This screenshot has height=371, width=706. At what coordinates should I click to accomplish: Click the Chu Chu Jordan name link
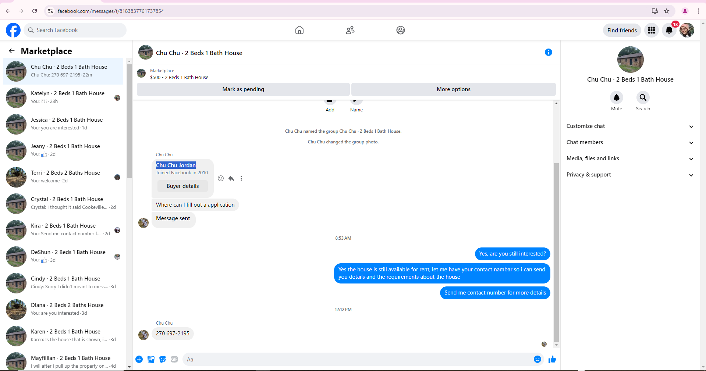176,165
